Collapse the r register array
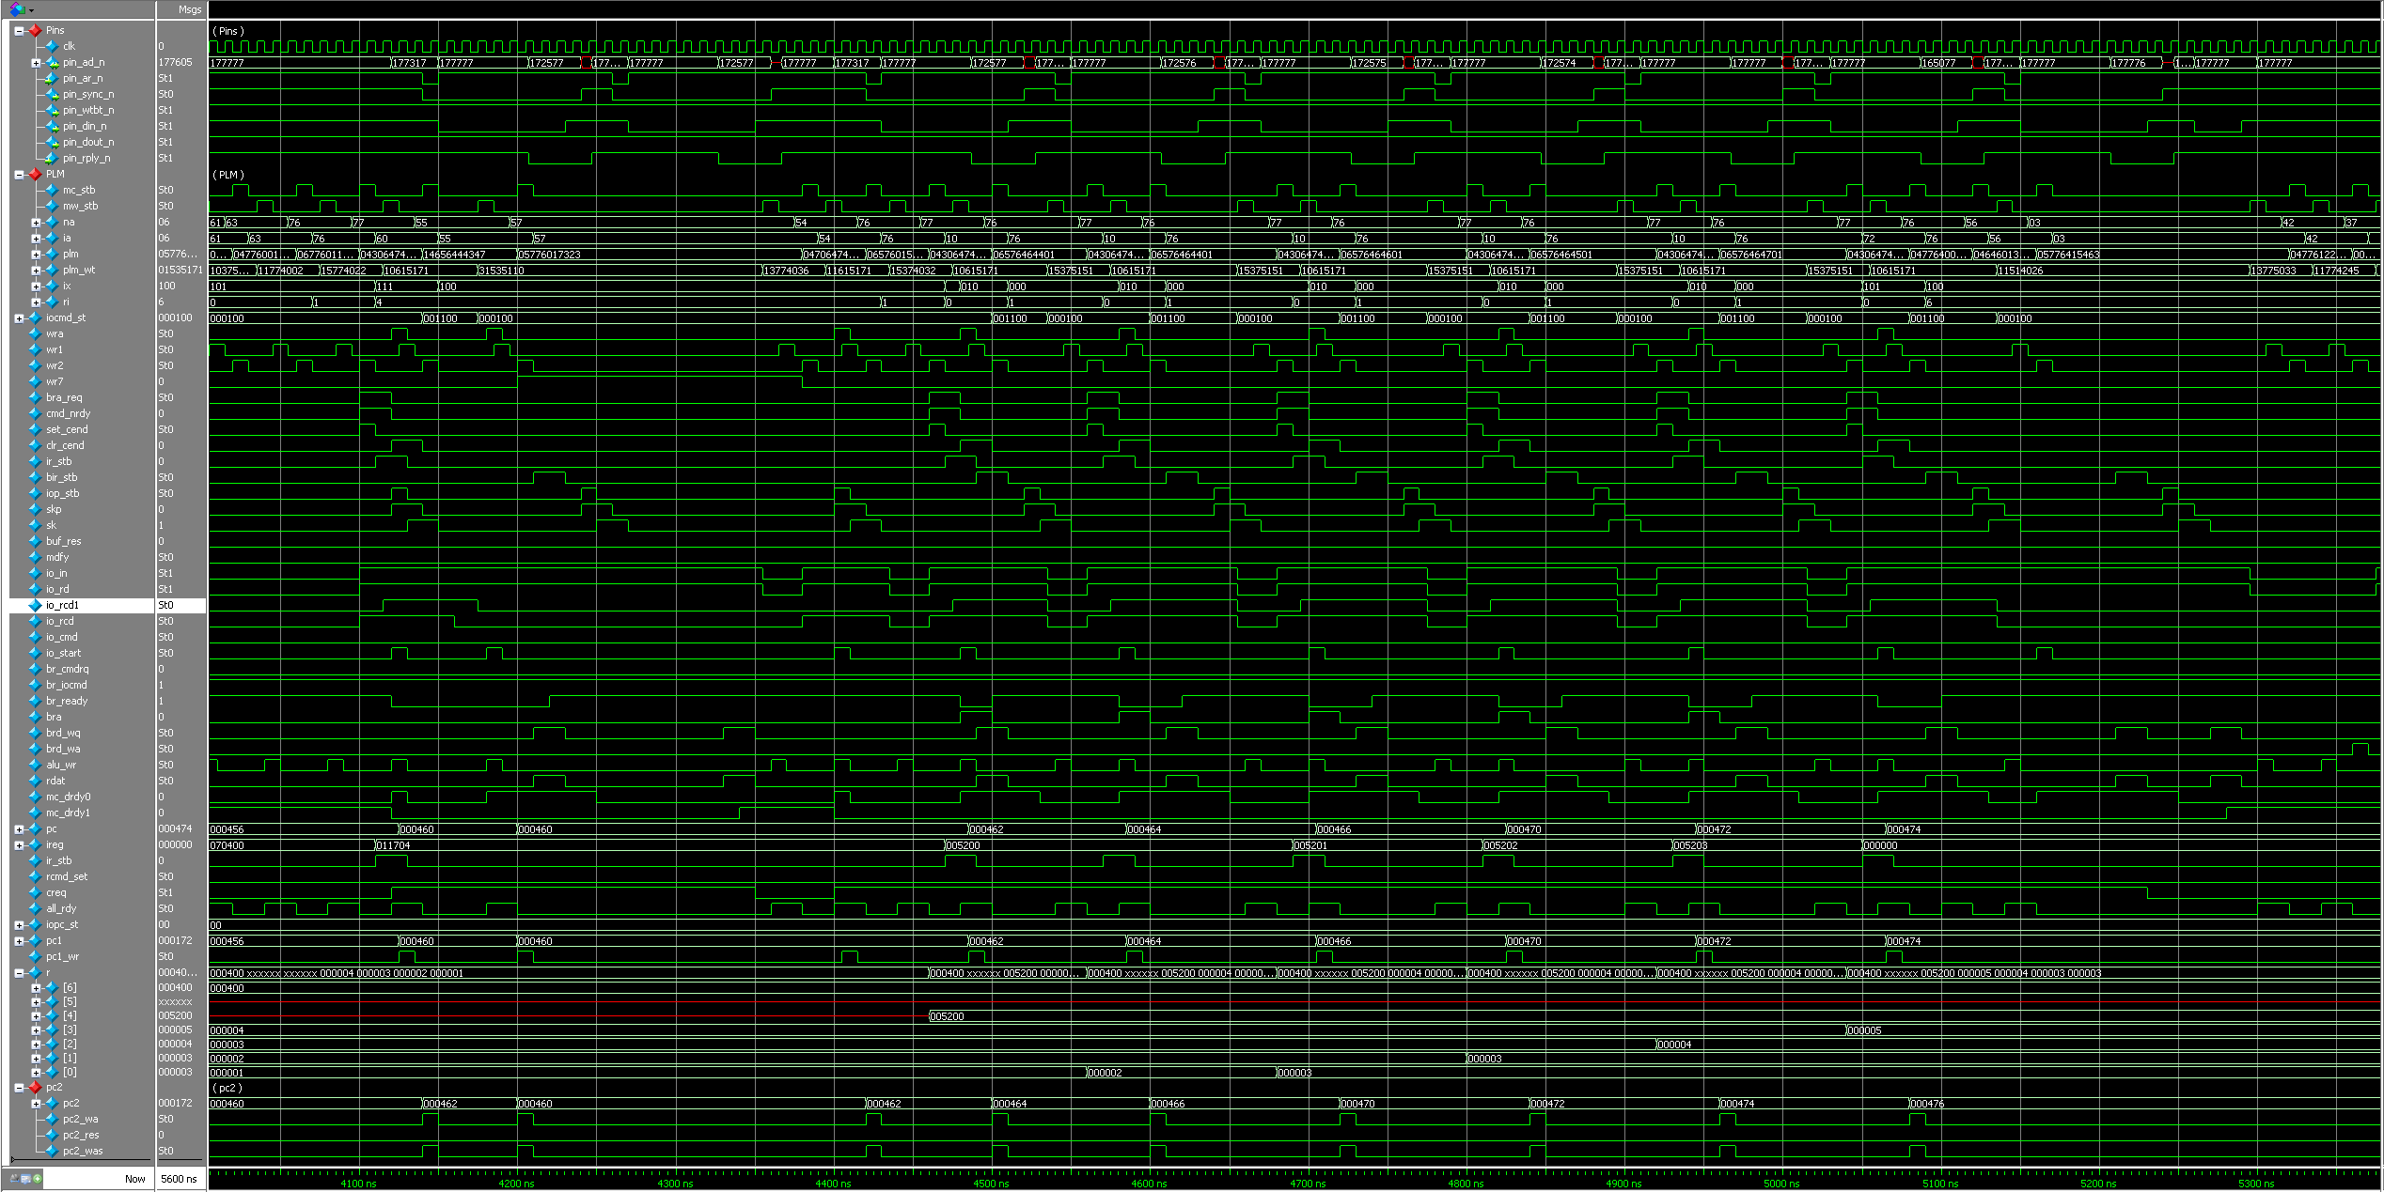This screenshot has height=1192, width=2384. coord(19,973)
